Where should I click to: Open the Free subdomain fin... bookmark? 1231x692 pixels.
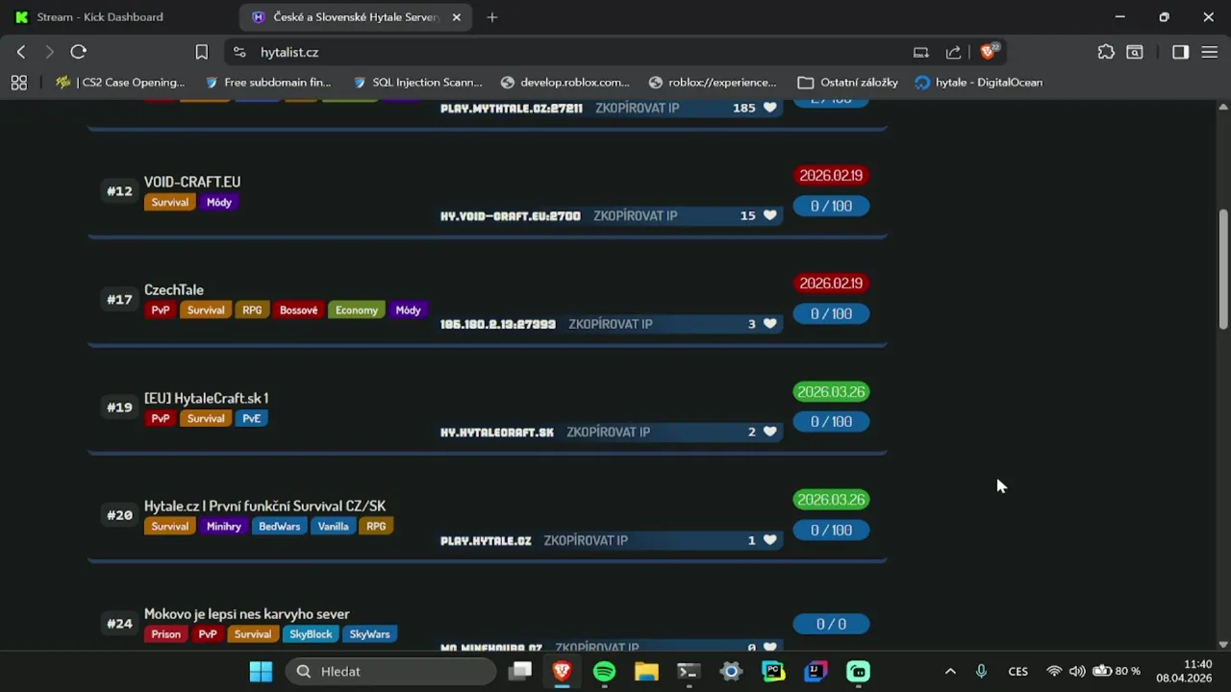click(x=268, y=83)
